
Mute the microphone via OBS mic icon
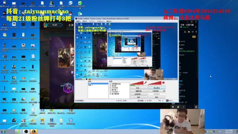tap(145, 83)
